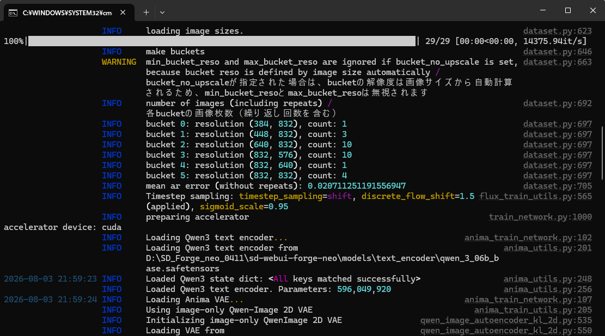Click the discrete_flow_shift=1.5 text
This screenshot has height=336, width=605.
(x=418, y=196)
